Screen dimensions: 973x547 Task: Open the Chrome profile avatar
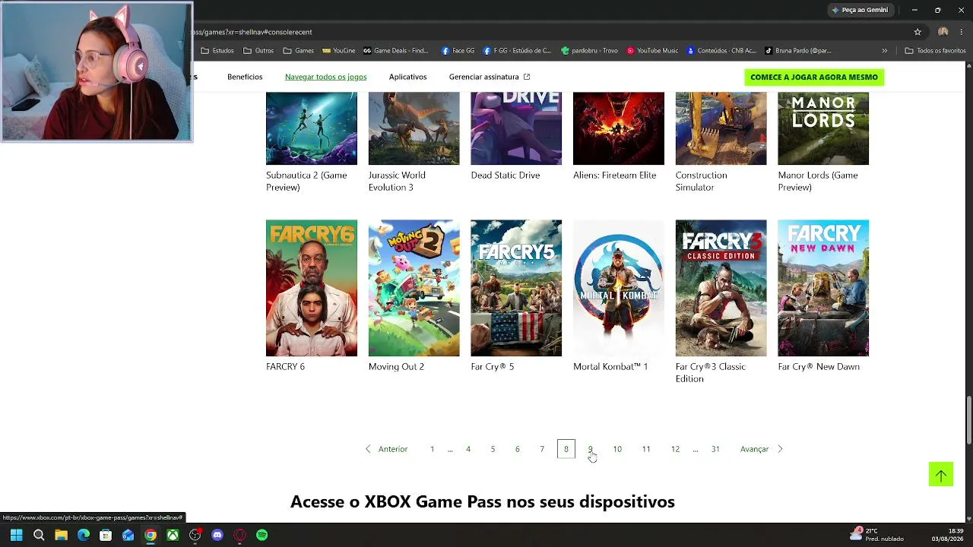point(943,32)
